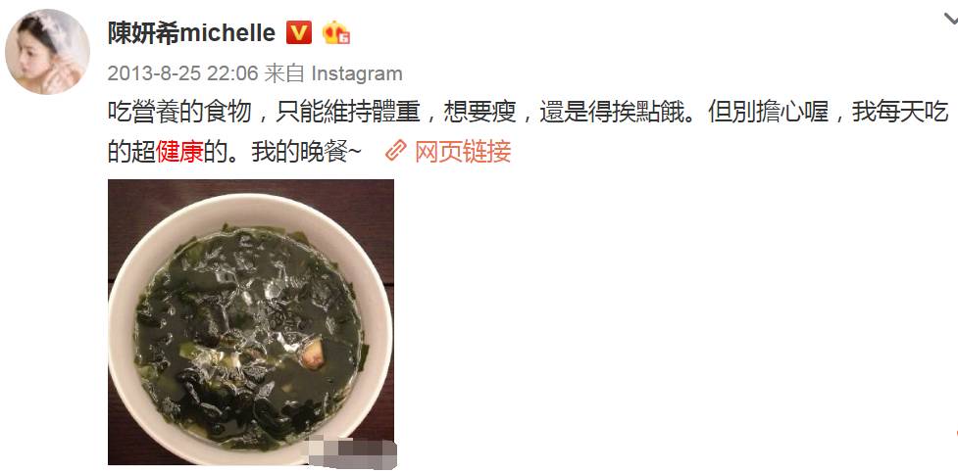Click the orange V verified badge

(299, 33)
